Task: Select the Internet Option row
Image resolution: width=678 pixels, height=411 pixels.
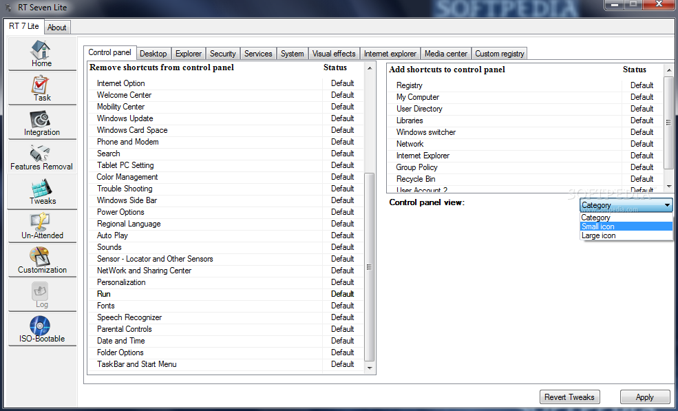Action: tap(226, 83)
